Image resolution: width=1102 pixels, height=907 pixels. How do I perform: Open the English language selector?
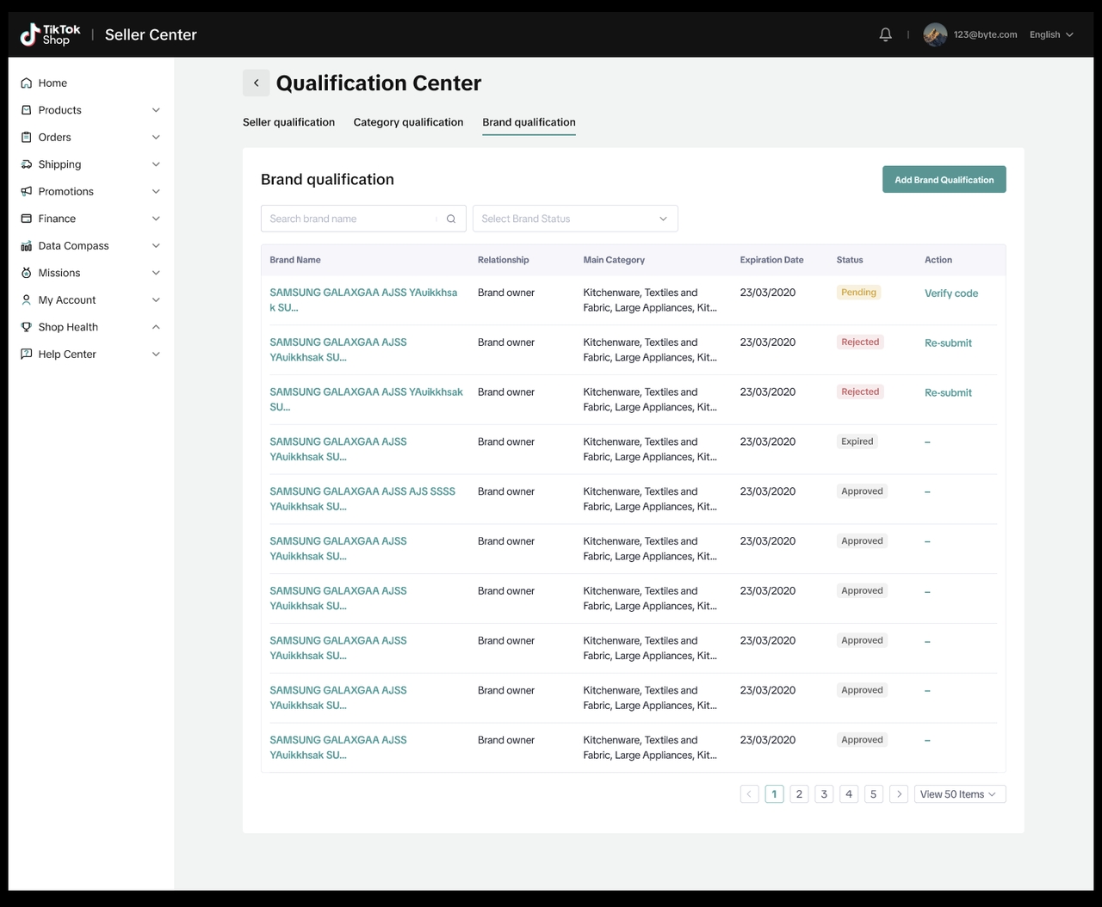pos(1051,34)
